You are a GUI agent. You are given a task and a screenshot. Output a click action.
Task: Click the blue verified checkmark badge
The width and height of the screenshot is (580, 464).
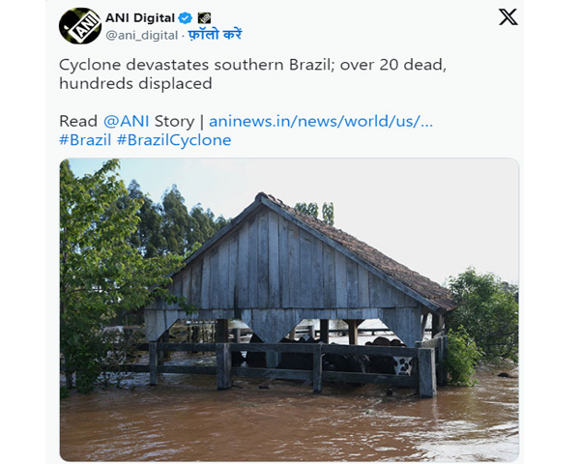pos(184,17)
